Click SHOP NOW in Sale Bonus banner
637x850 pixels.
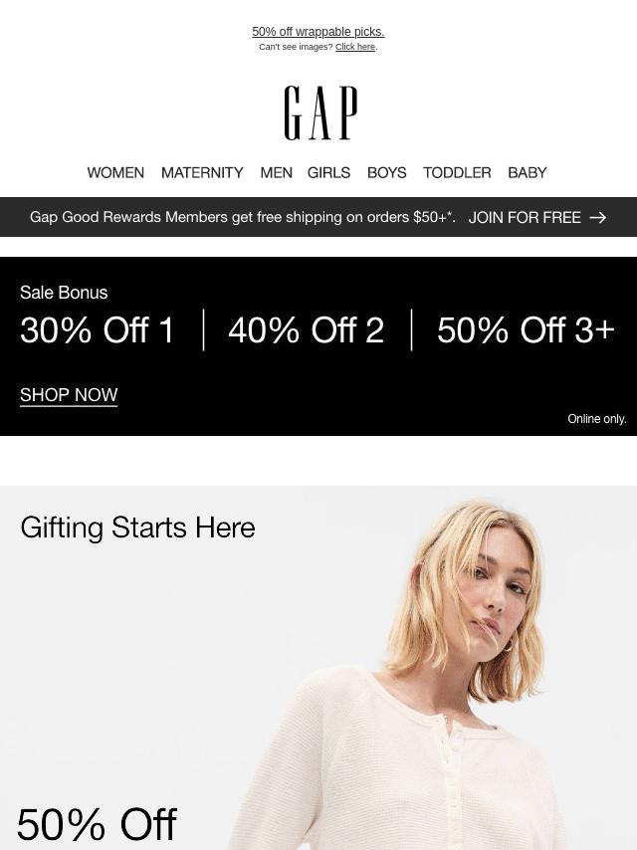click(x=69, y=394)
